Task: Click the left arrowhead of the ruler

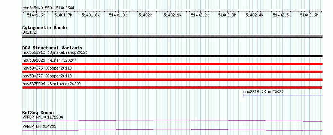Action: pyautogui.click(x=23, y=12)
